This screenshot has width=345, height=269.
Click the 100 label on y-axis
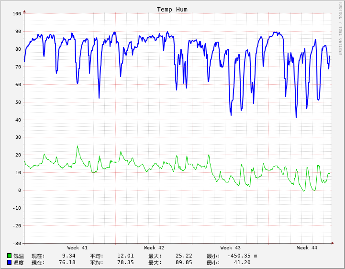click(x=17, y=14)
